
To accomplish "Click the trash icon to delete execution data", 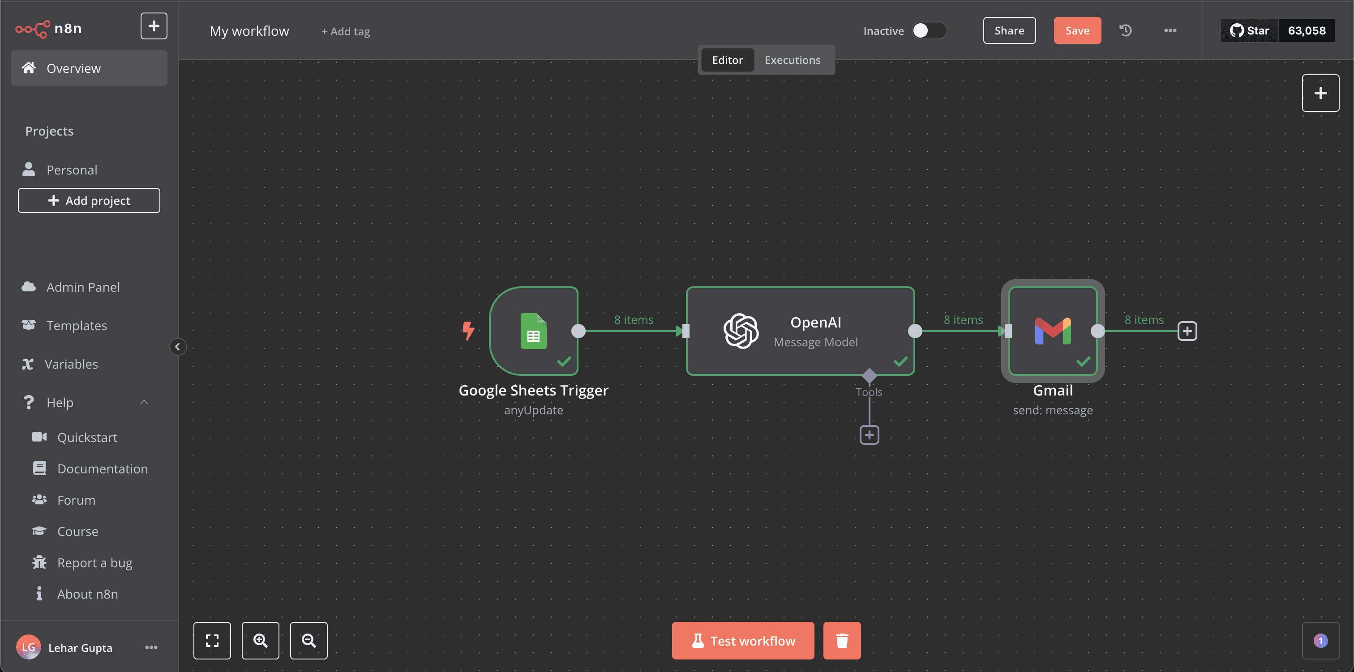I will click(x=841, y=641).
